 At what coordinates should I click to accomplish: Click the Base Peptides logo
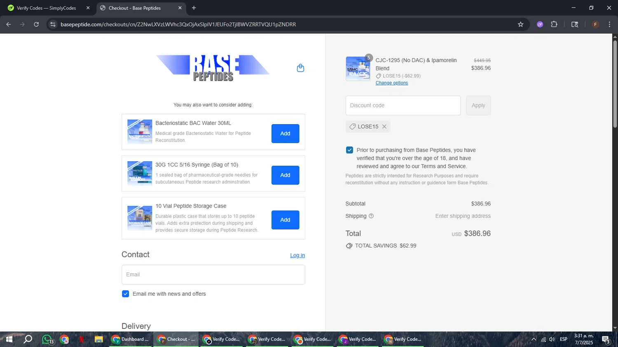point(213,68)
